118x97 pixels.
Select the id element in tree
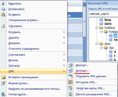click(x=115, y=36)
